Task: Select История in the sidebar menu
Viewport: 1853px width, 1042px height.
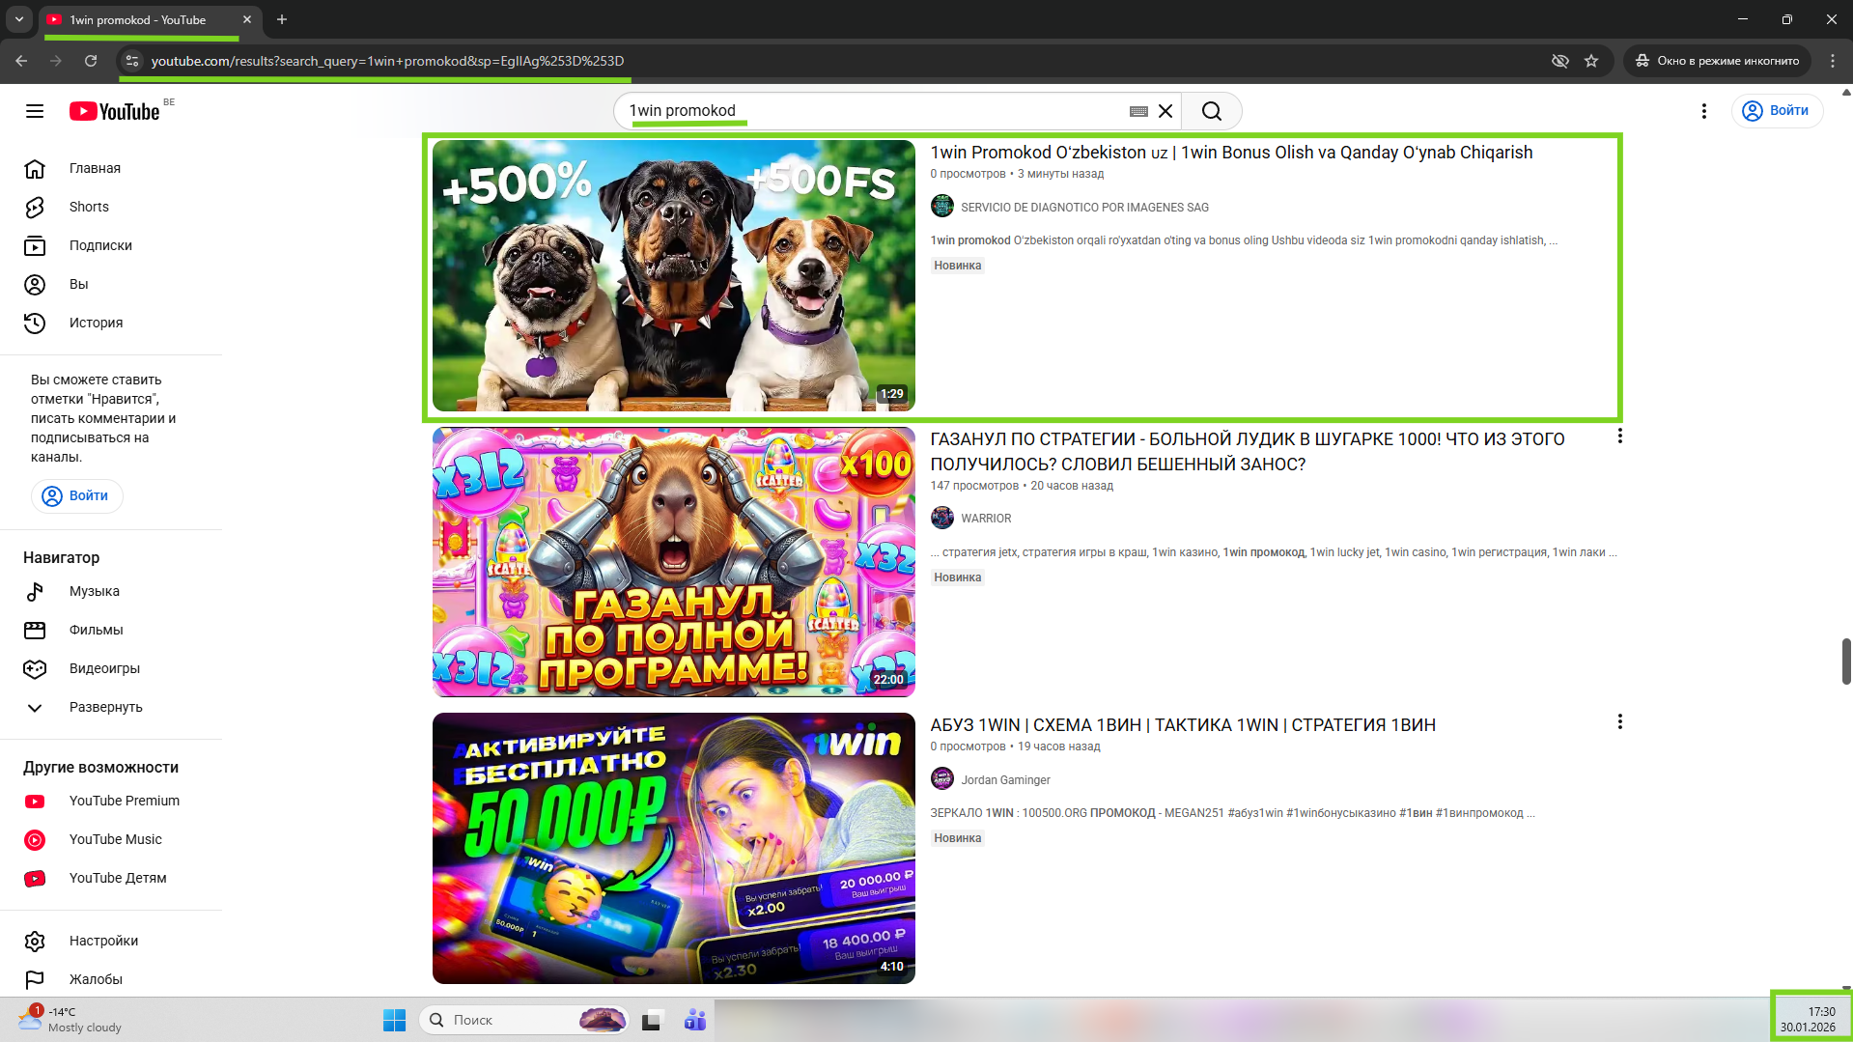Action: pyautogui.click(x=111, y=323)
